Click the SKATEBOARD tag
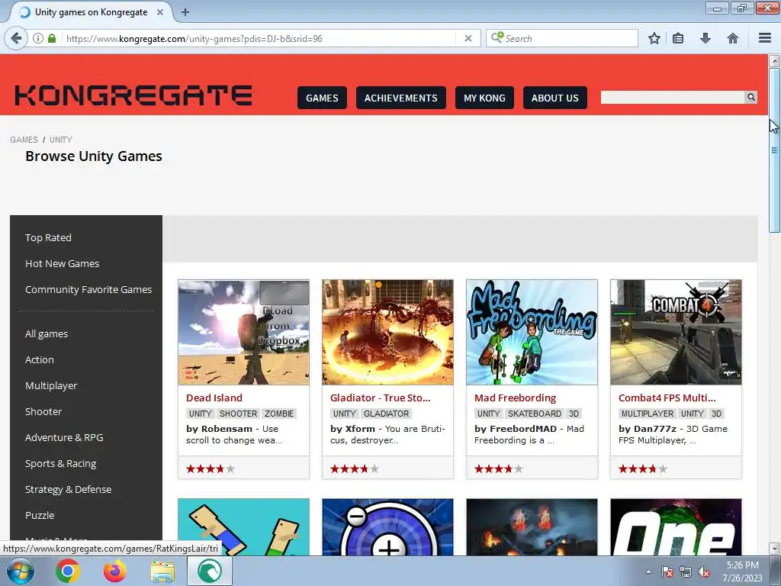This screenshot has height=586, width=781. point(535,414)
